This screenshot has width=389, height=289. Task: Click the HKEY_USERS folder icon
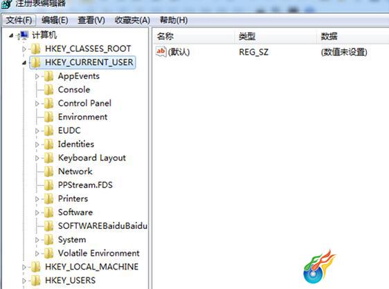pos(36,281)
